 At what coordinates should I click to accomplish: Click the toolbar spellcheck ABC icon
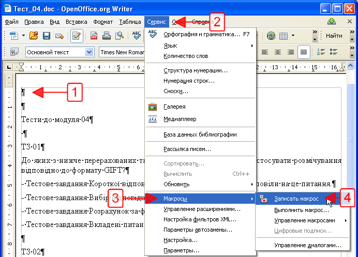click(137, 35)
